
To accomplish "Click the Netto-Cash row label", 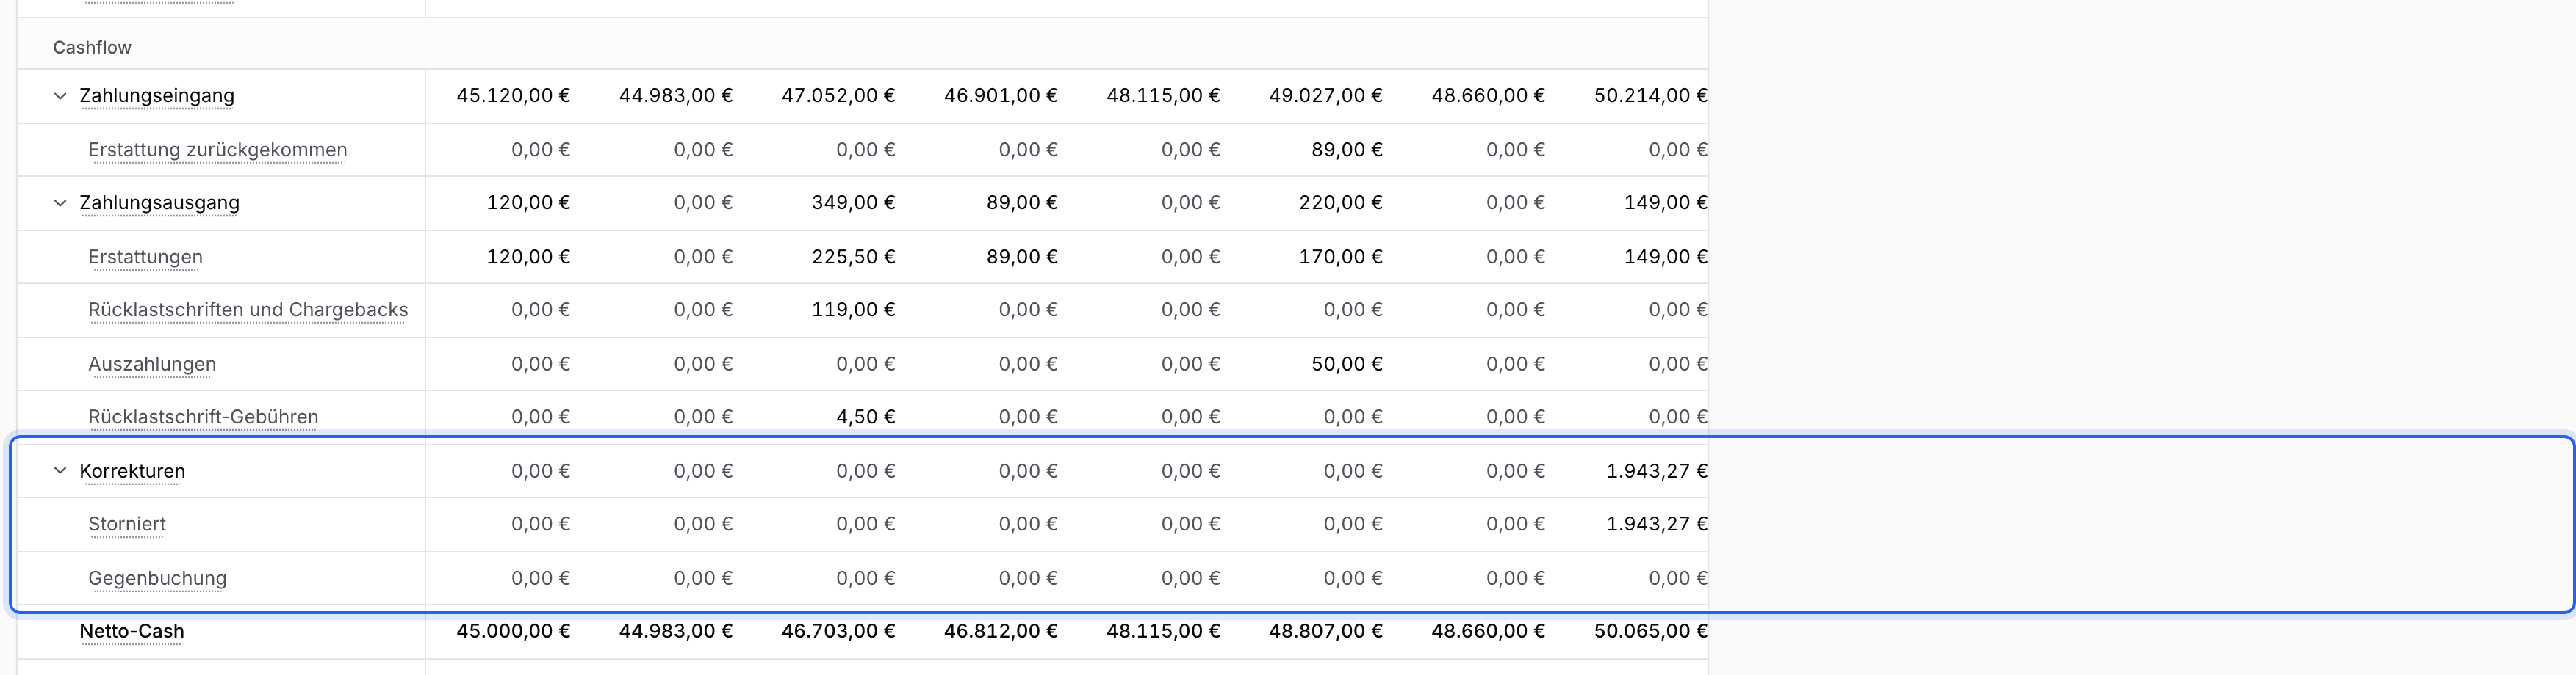I will [x=132, y=631].
